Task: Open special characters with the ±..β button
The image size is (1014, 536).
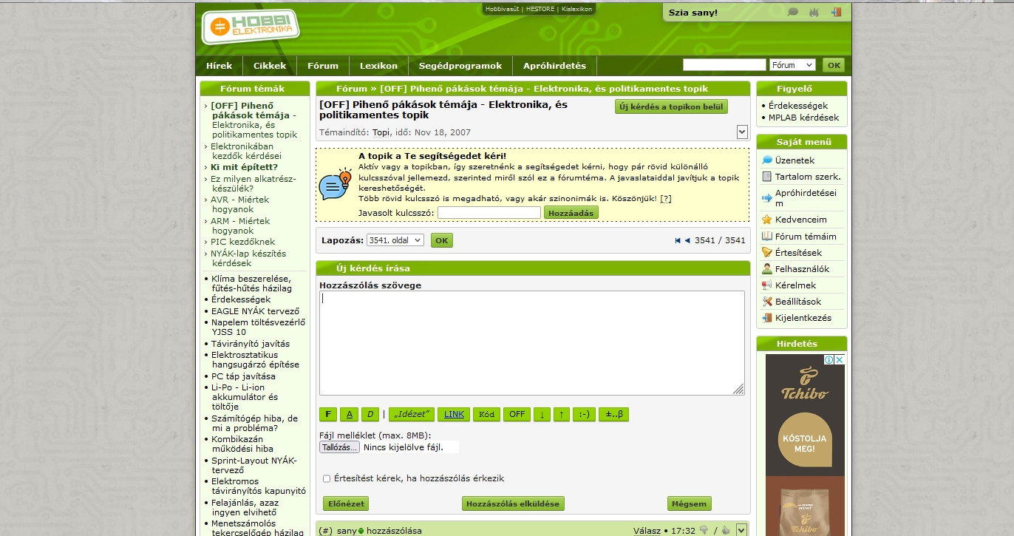Action: coord(613,414)
